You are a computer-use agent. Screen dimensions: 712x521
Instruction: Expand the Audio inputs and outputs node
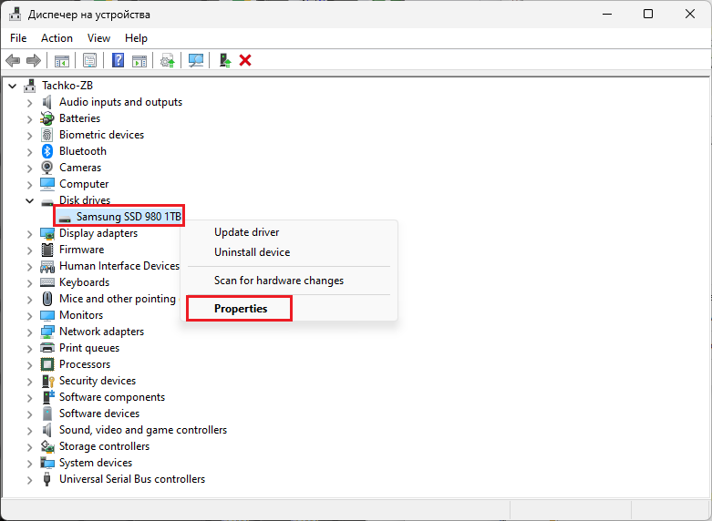(x=29, y=102)
